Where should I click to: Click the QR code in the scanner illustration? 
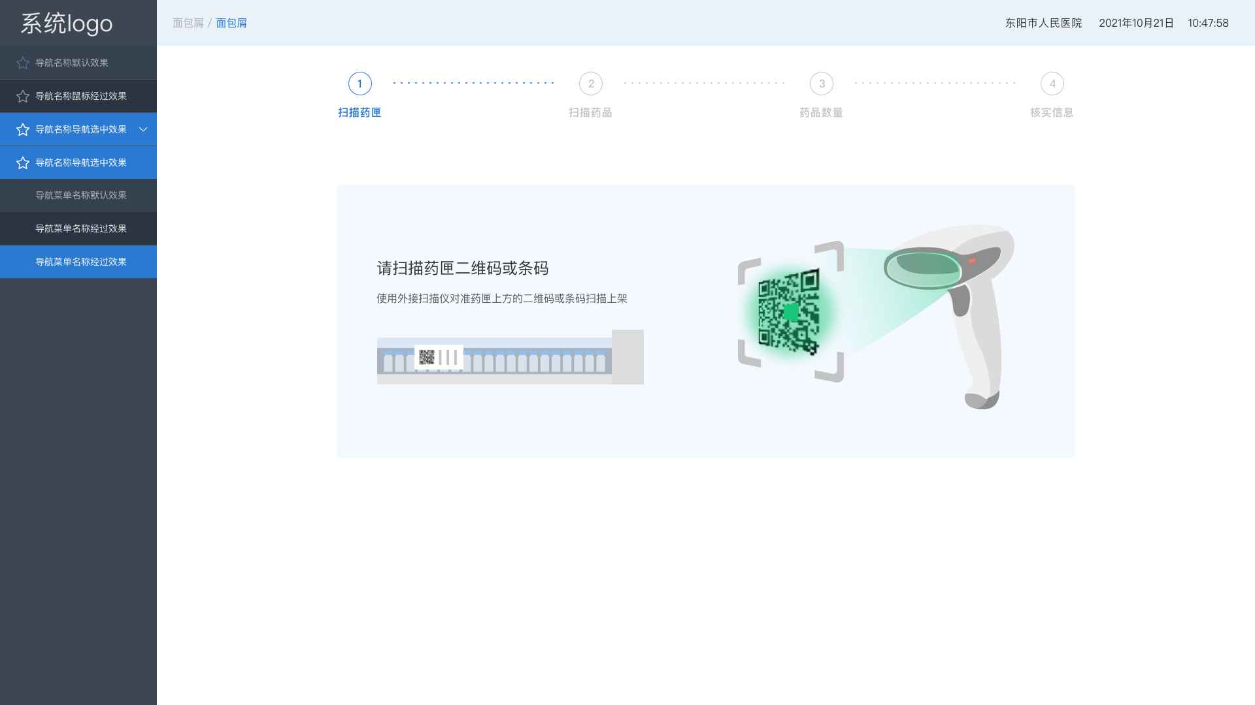pyautogui.click(x=789, y=314)
